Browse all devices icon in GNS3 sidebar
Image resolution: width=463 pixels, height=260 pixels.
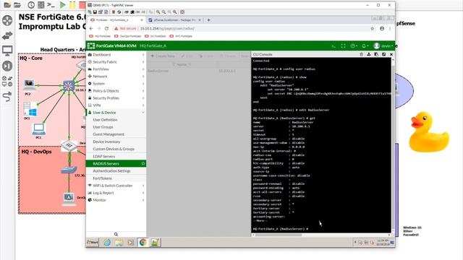[7, 81]
